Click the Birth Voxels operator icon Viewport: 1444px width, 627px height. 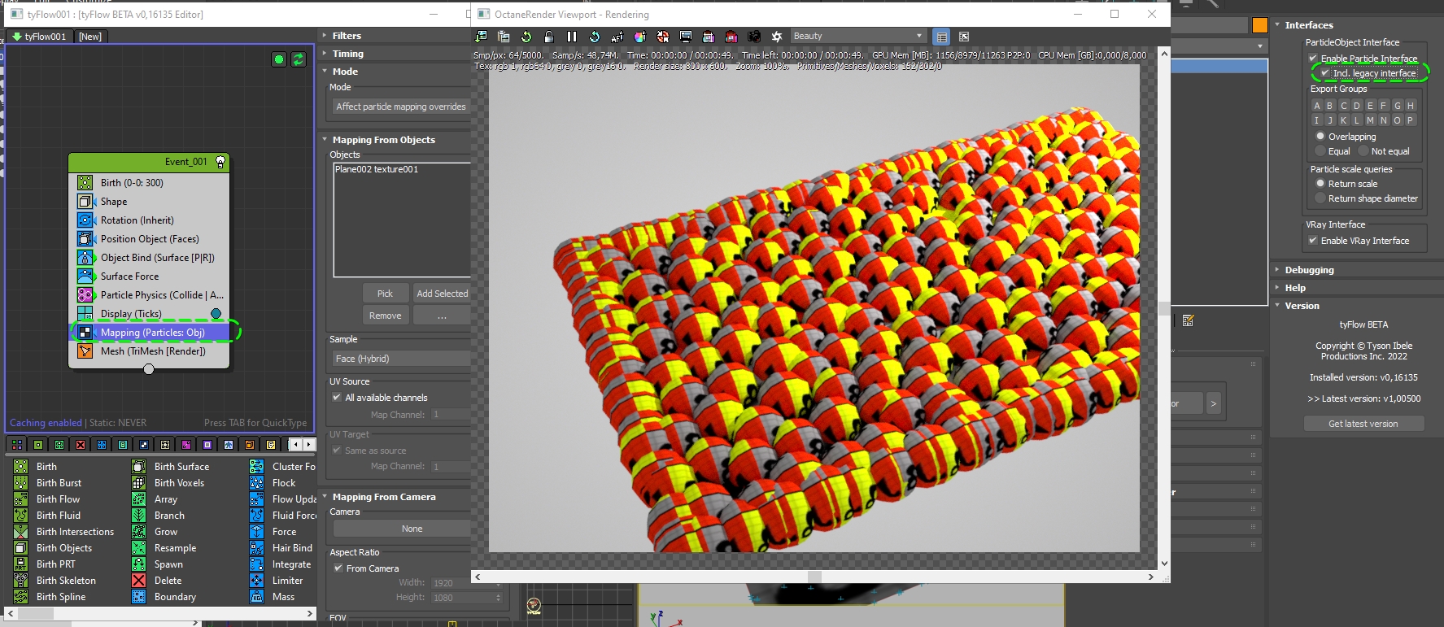139,483
